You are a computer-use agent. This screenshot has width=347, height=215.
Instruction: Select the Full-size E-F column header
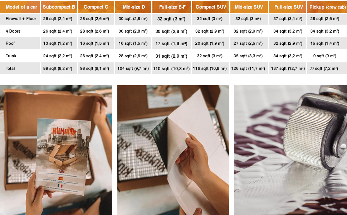point(172,7)
